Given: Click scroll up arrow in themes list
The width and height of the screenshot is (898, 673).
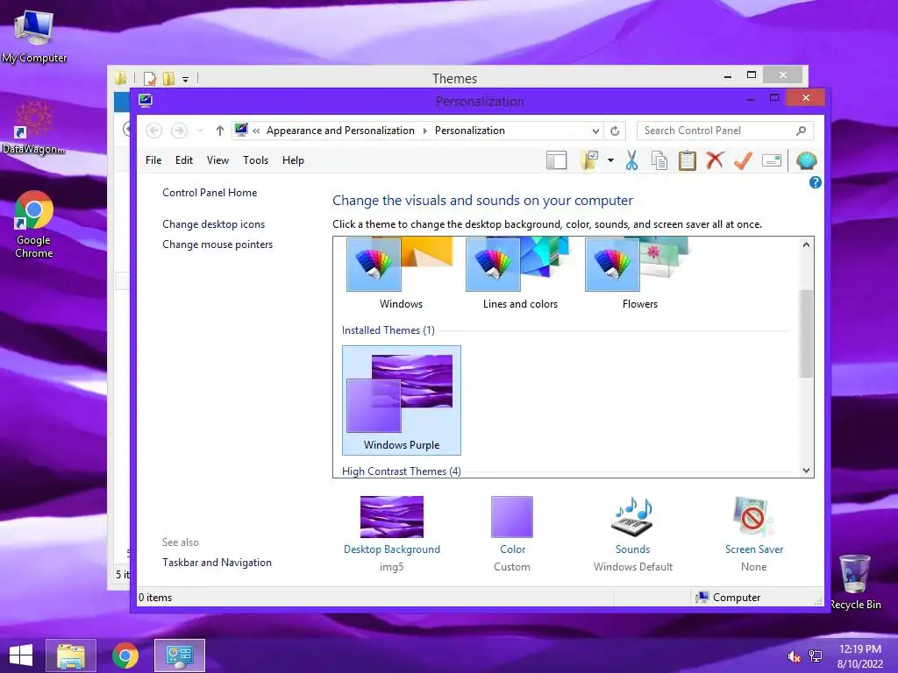Looking at the screenshot, I should click(806, 245).
